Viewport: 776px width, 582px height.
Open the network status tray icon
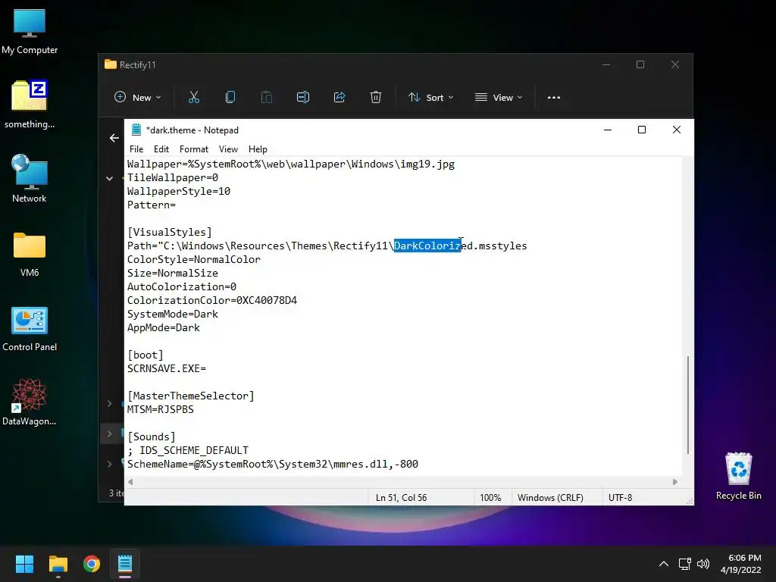[684, 564]
